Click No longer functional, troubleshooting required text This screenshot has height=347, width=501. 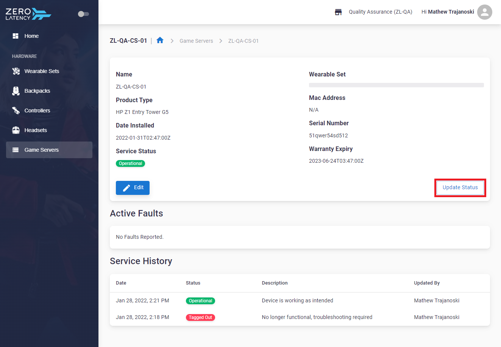coord(317,317)
